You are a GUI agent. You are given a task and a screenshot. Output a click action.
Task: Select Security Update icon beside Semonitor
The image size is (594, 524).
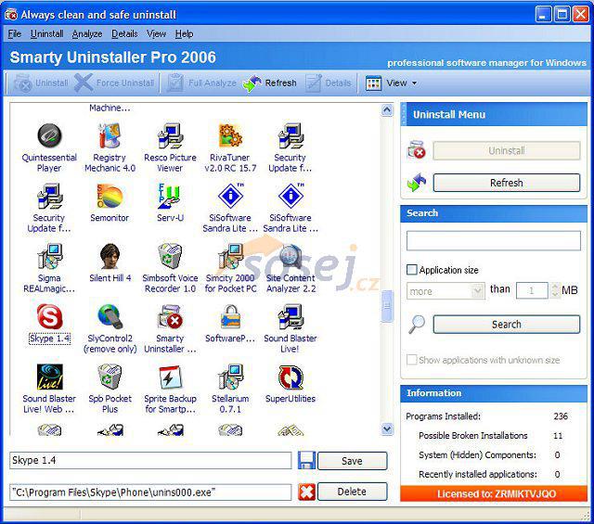(x=49, y=196)
